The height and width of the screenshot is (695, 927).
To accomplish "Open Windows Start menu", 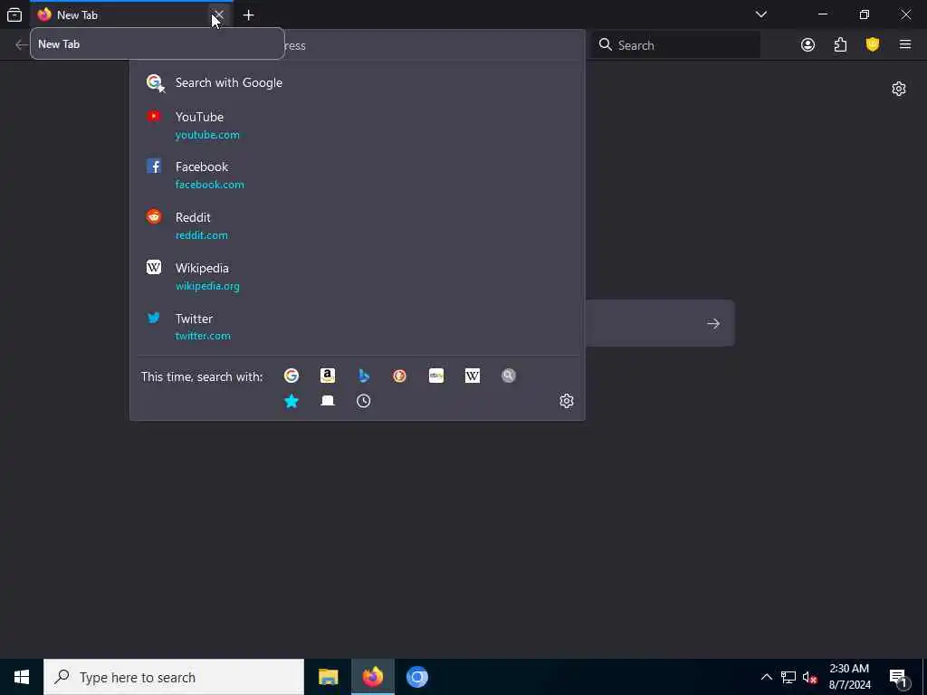I will 22,677.
